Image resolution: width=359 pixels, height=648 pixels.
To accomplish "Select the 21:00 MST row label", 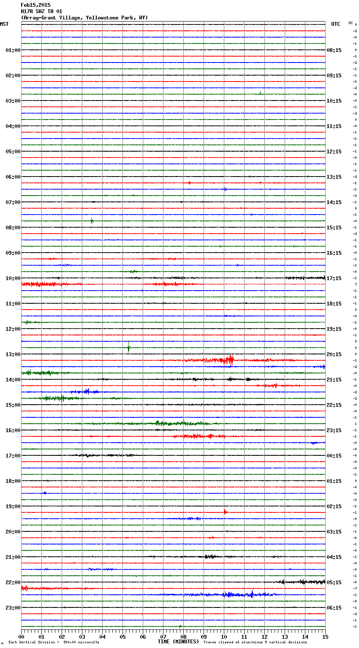I will (x=13, y=557).
